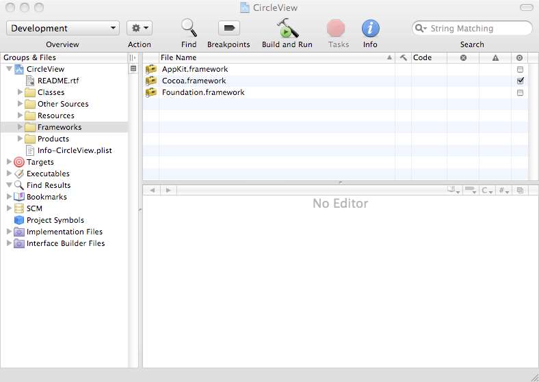Open the Info inspector icon
539x382 pixels.
[370, 28]
